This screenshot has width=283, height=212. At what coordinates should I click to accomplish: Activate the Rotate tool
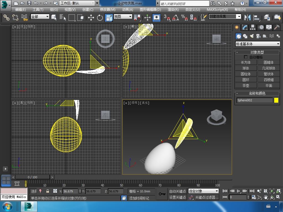tap(100, 18)
